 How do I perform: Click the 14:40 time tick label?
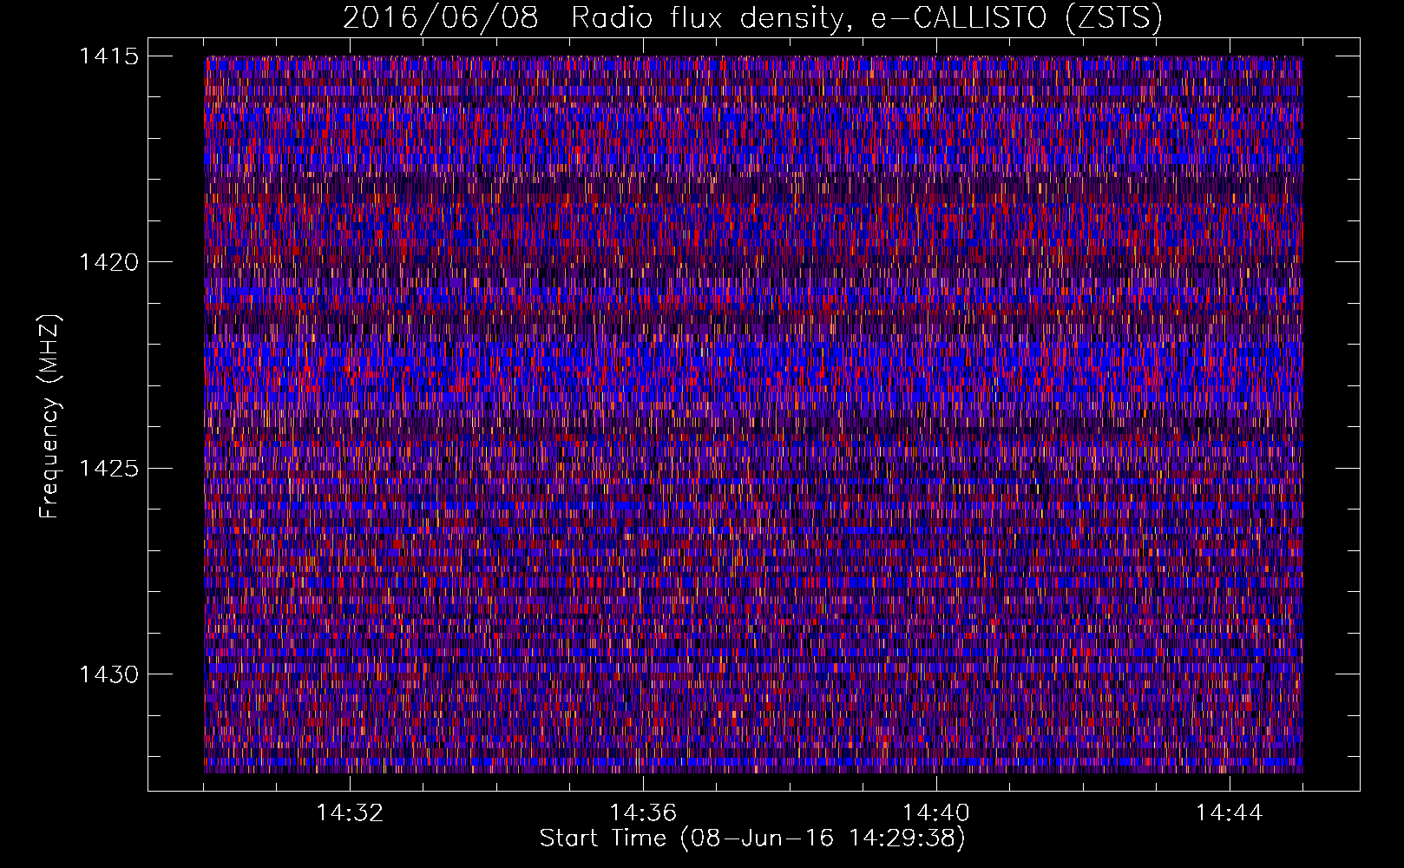936,812
